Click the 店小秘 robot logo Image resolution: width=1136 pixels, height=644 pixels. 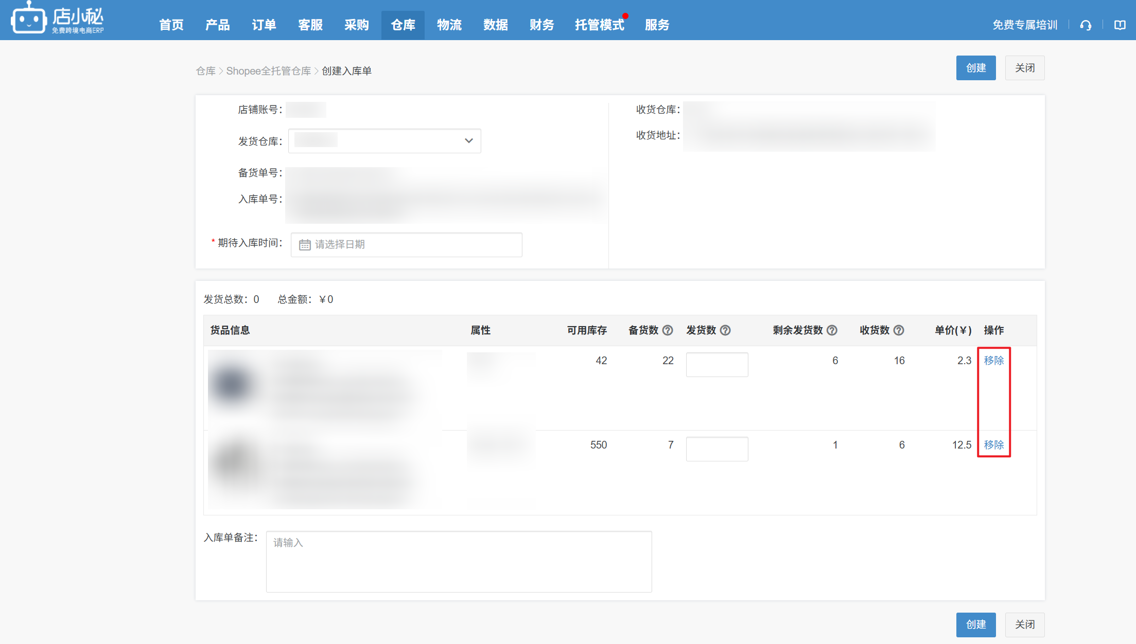pyautogui.click(x=29, y=20)
